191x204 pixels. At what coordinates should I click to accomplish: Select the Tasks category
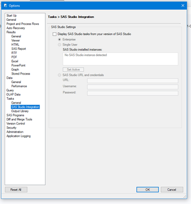pyautogui.click(x=10, y=98)
